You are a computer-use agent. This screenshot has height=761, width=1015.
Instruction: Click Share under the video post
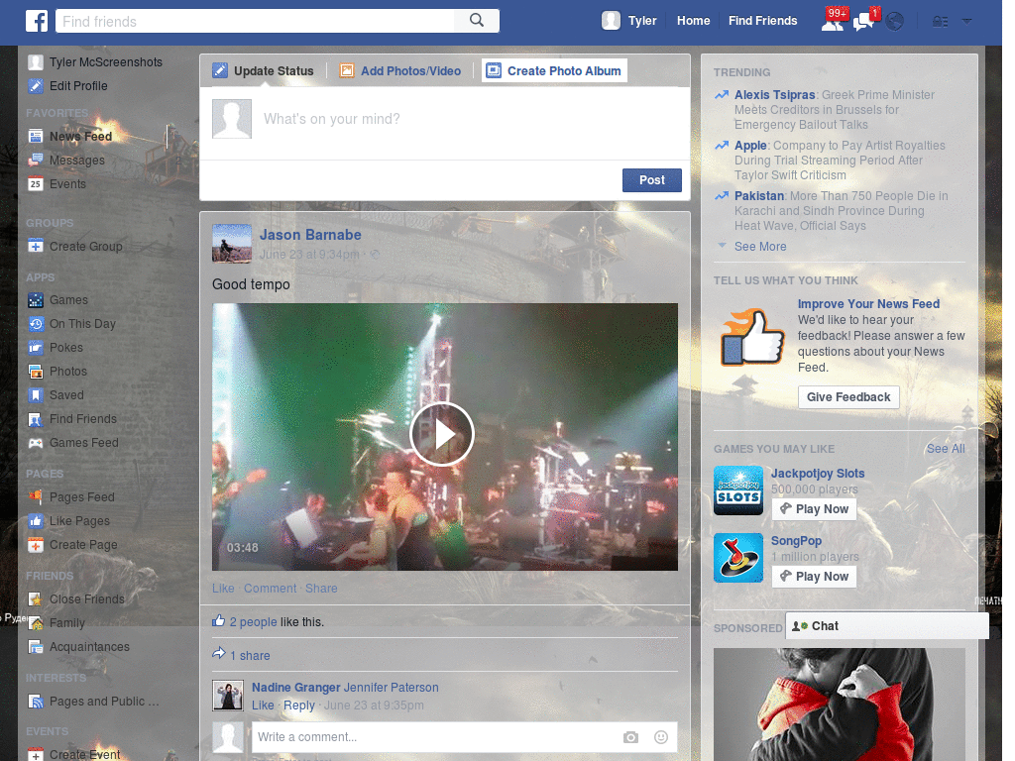[x=321, y=589]
